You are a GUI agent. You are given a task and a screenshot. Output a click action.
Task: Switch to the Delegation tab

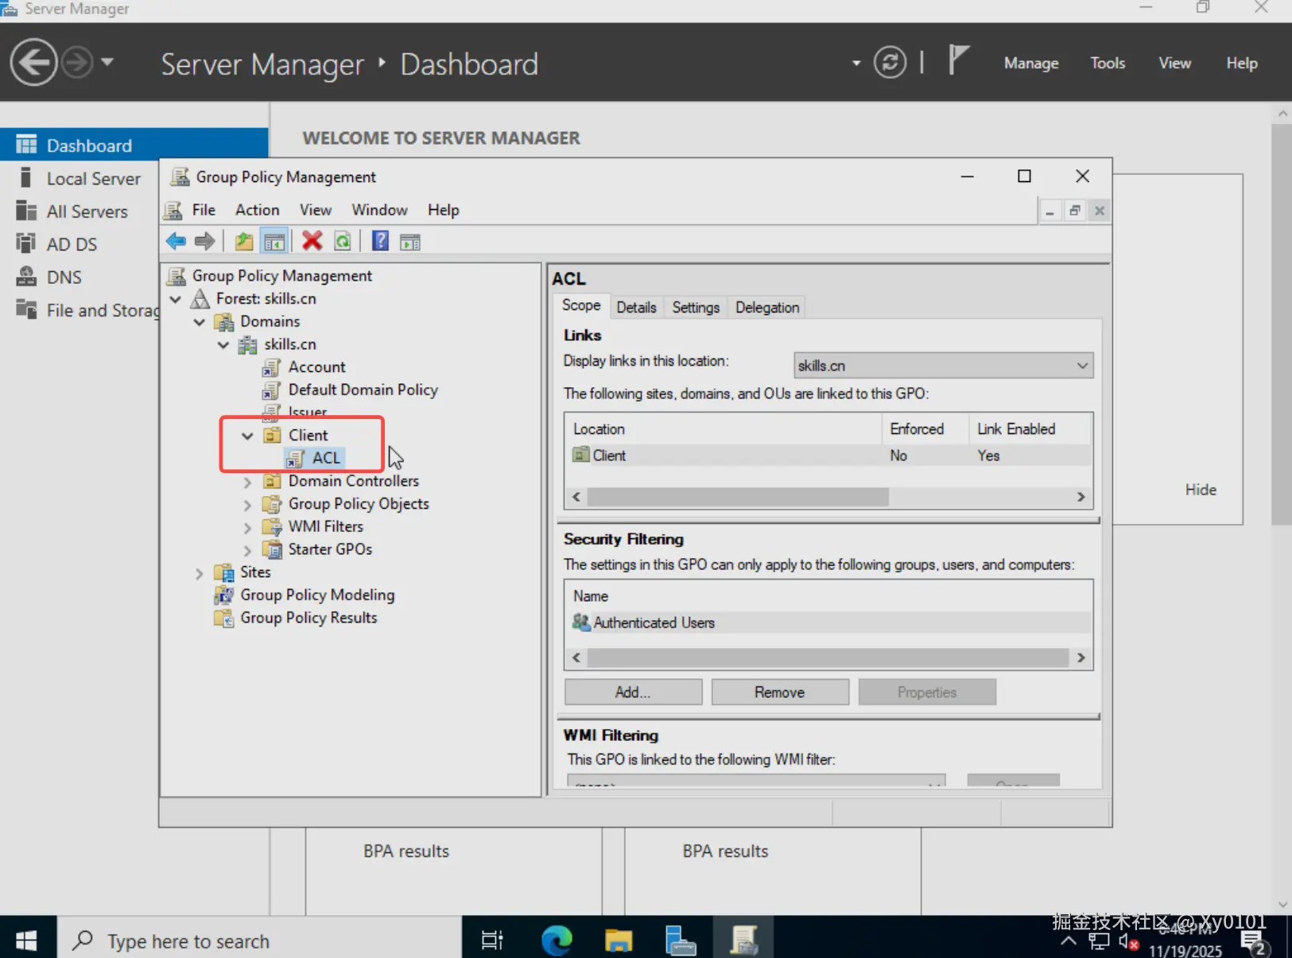pyautogui.click(x=767, y=307)
